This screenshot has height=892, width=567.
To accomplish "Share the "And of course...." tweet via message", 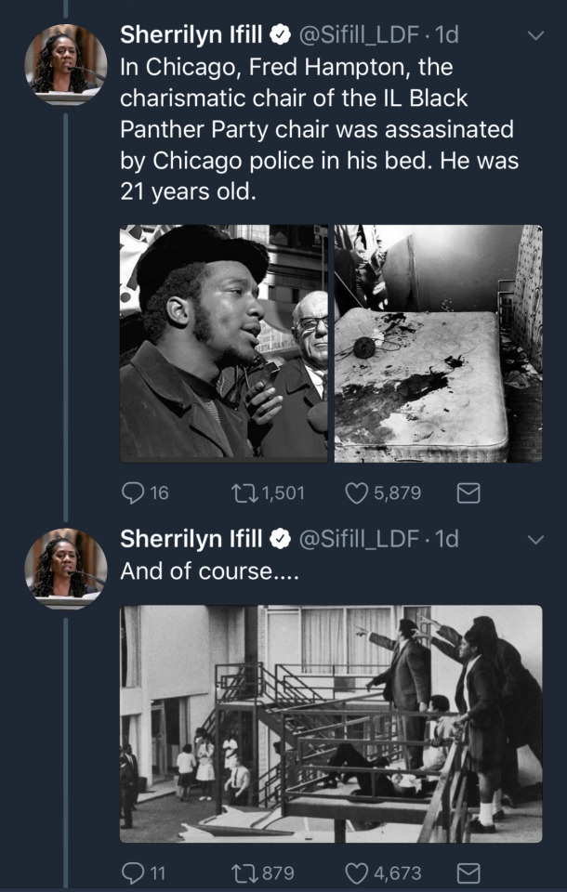I will pos(468,872).
